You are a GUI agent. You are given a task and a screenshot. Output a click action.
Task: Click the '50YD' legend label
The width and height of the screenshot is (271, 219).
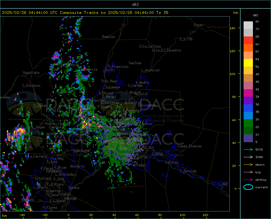tap(259, 149)
